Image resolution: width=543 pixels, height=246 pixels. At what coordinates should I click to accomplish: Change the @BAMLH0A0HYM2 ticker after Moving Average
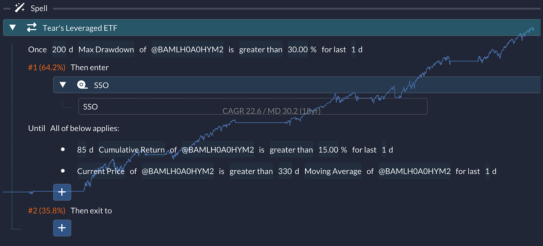pyautogui.click(x=415, y=171)
